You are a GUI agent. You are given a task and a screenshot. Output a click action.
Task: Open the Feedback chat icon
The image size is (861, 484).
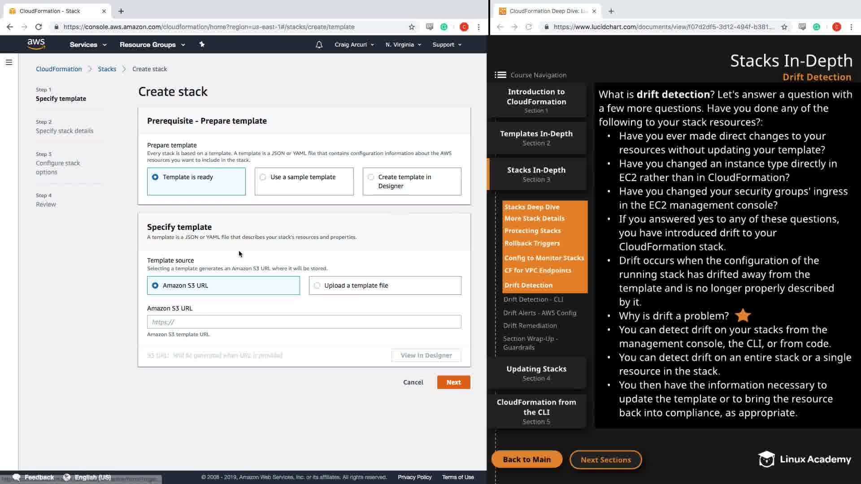coord(17,477)
